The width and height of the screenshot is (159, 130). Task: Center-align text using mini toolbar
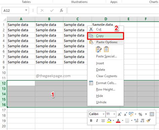pyautogui.click(x=103, y=121)
